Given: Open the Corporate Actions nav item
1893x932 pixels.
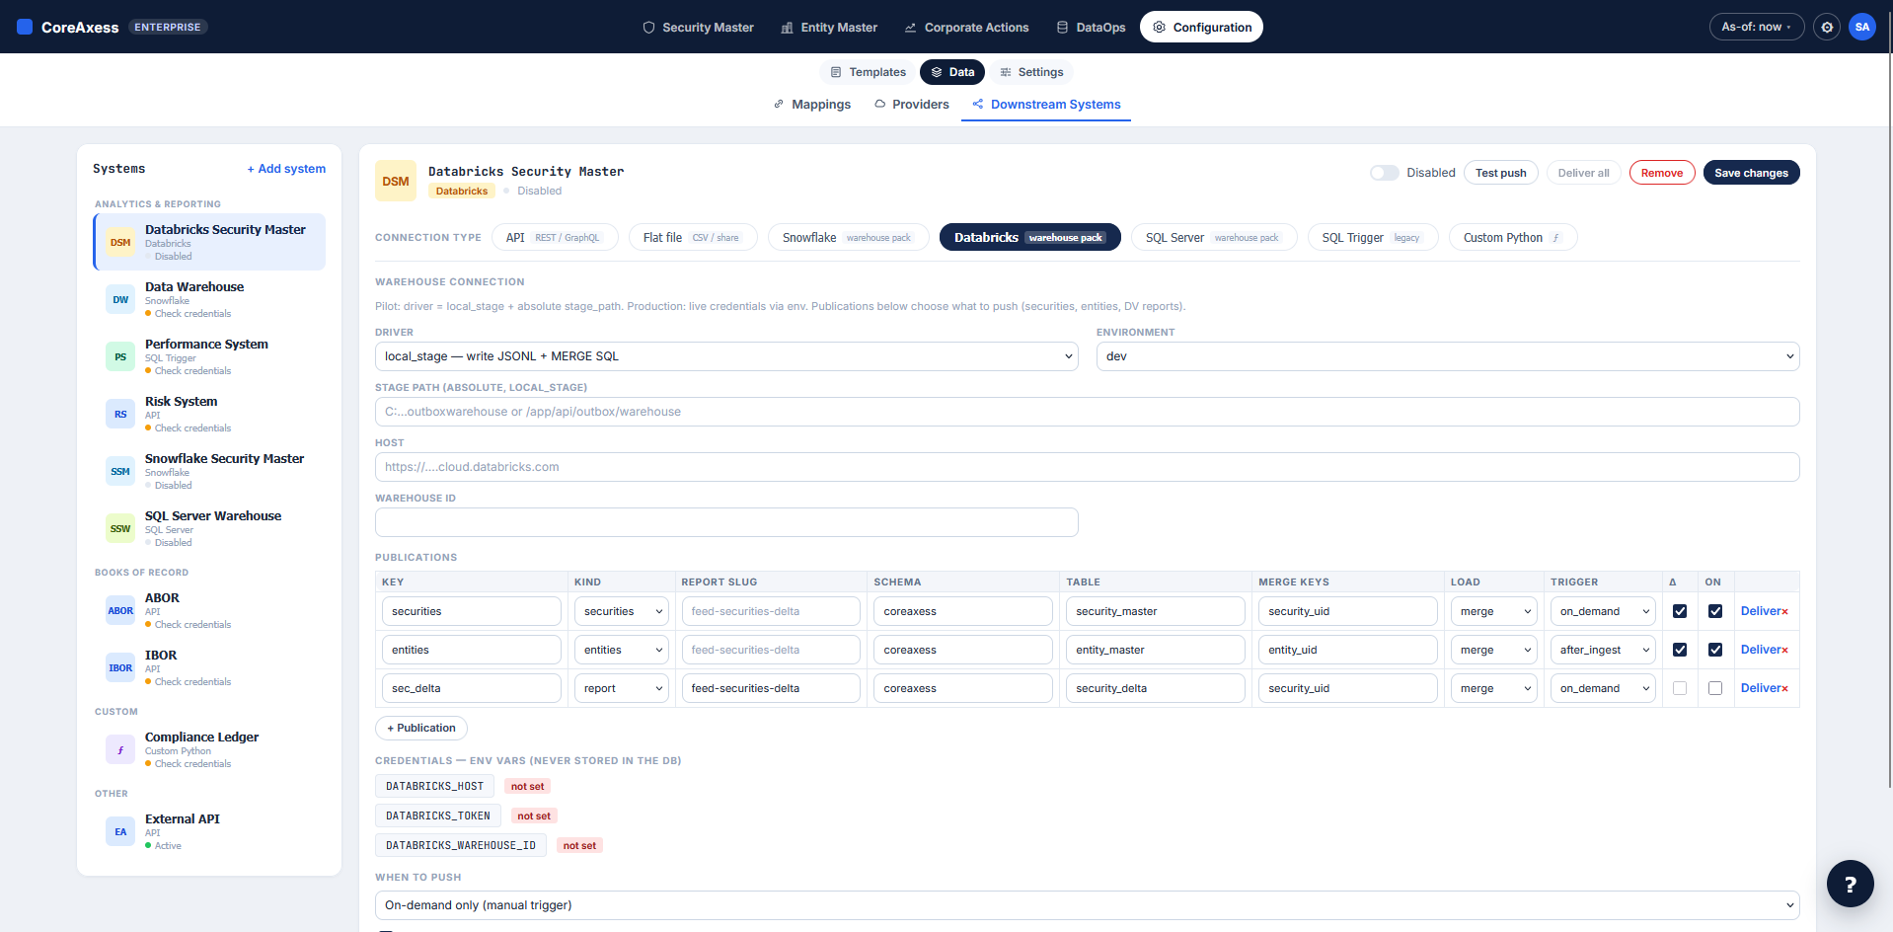Looking at the screenshot, I should pos(966,28).
